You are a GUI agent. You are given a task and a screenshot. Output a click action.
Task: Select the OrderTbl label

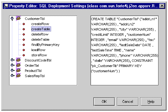pyautogui.click(x=32, y=65)
